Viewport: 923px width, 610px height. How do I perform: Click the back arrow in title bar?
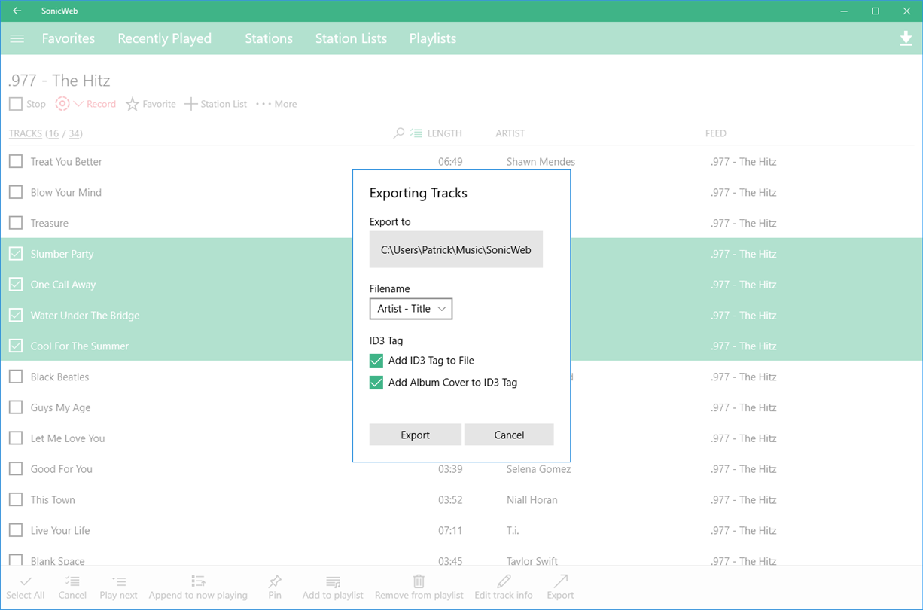pos(17,11)
